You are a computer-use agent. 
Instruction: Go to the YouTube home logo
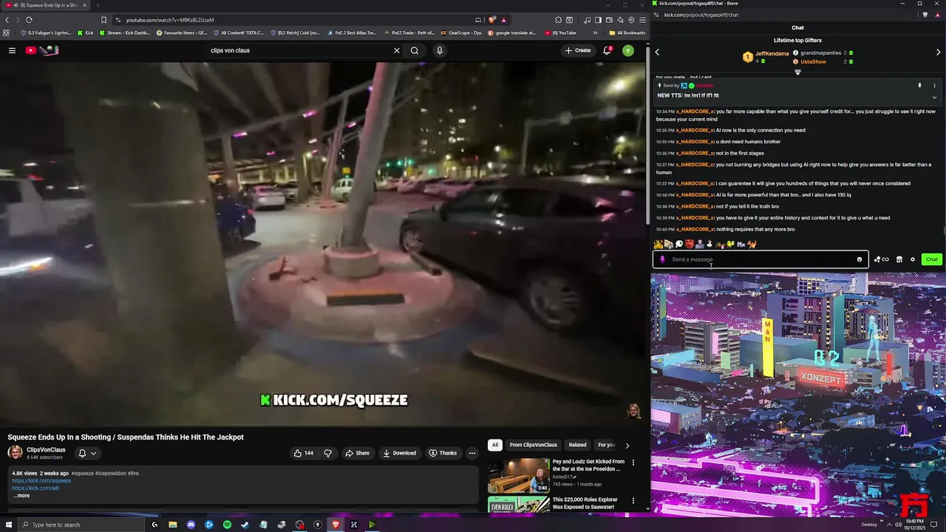click(42, 50)
